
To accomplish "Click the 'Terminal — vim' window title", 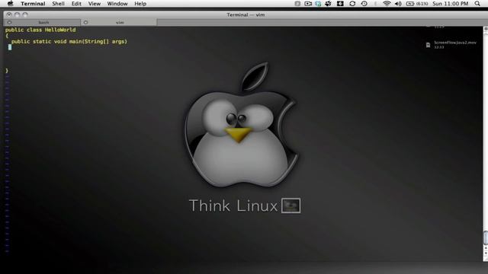I will (246, 14).
